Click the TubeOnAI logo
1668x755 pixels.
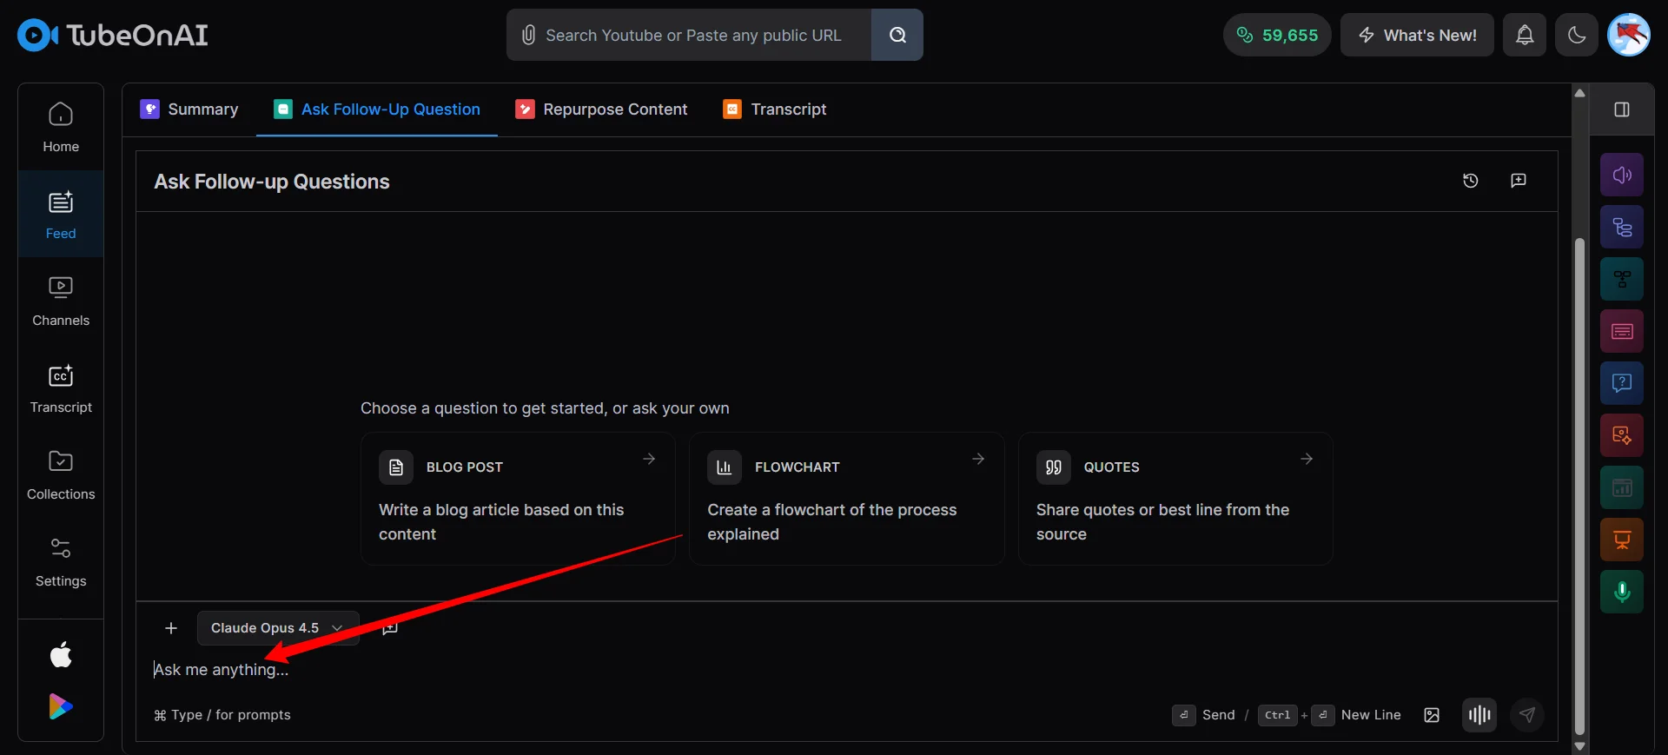tap(113, 35)
